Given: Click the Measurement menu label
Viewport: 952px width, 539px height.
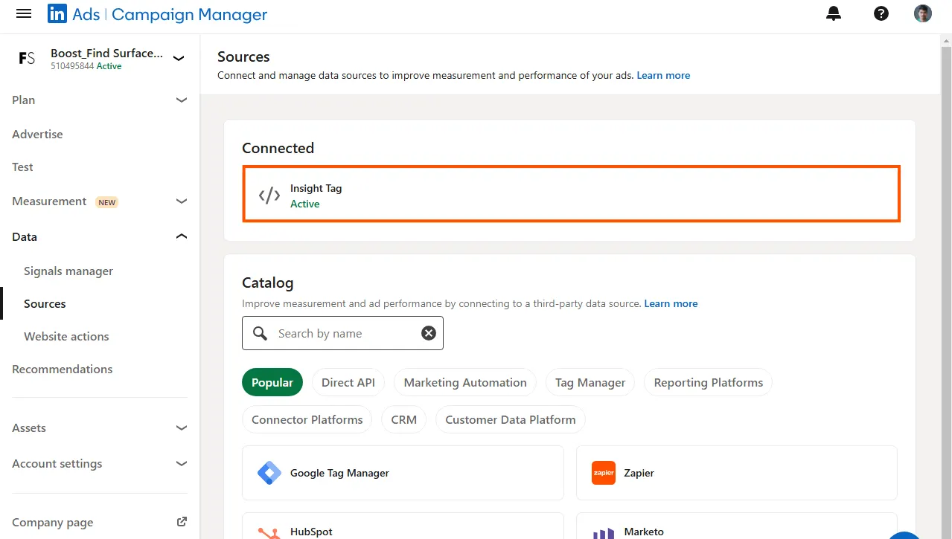Looking at the screenshot, I should (x=49, y=201).
